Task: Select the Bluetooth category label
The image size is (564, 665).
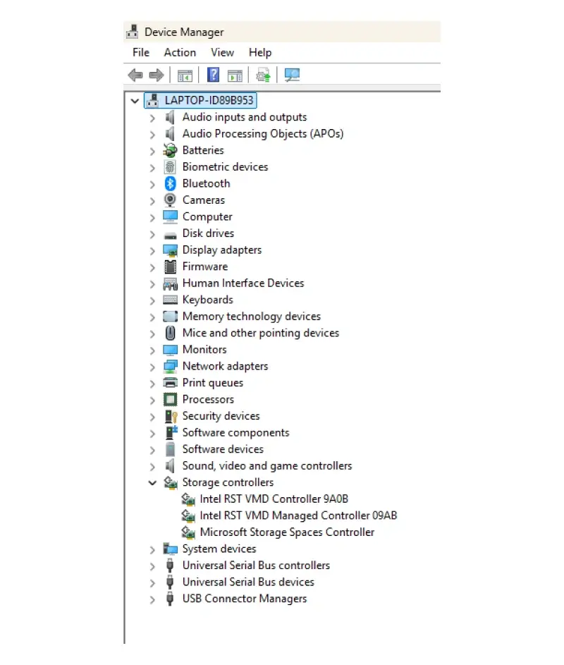Action: point(206,183)
